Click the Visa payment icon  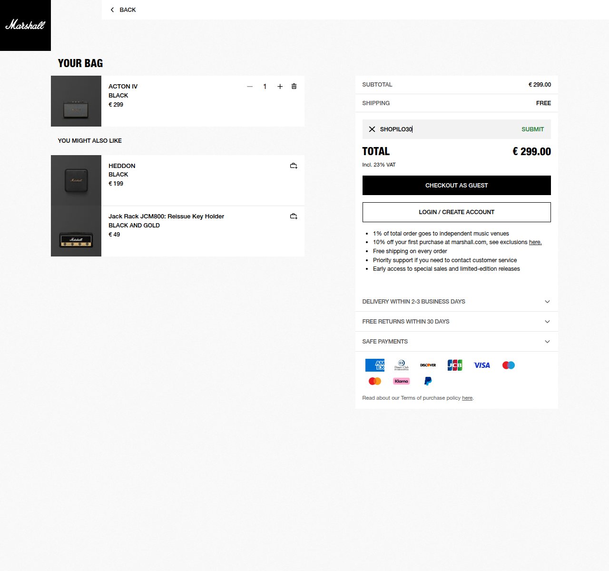click(482, 365)
